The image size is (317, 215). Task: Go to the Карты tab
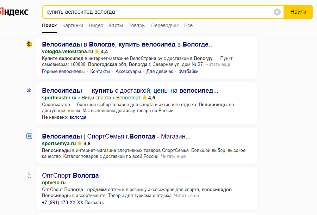pos(116,25)
